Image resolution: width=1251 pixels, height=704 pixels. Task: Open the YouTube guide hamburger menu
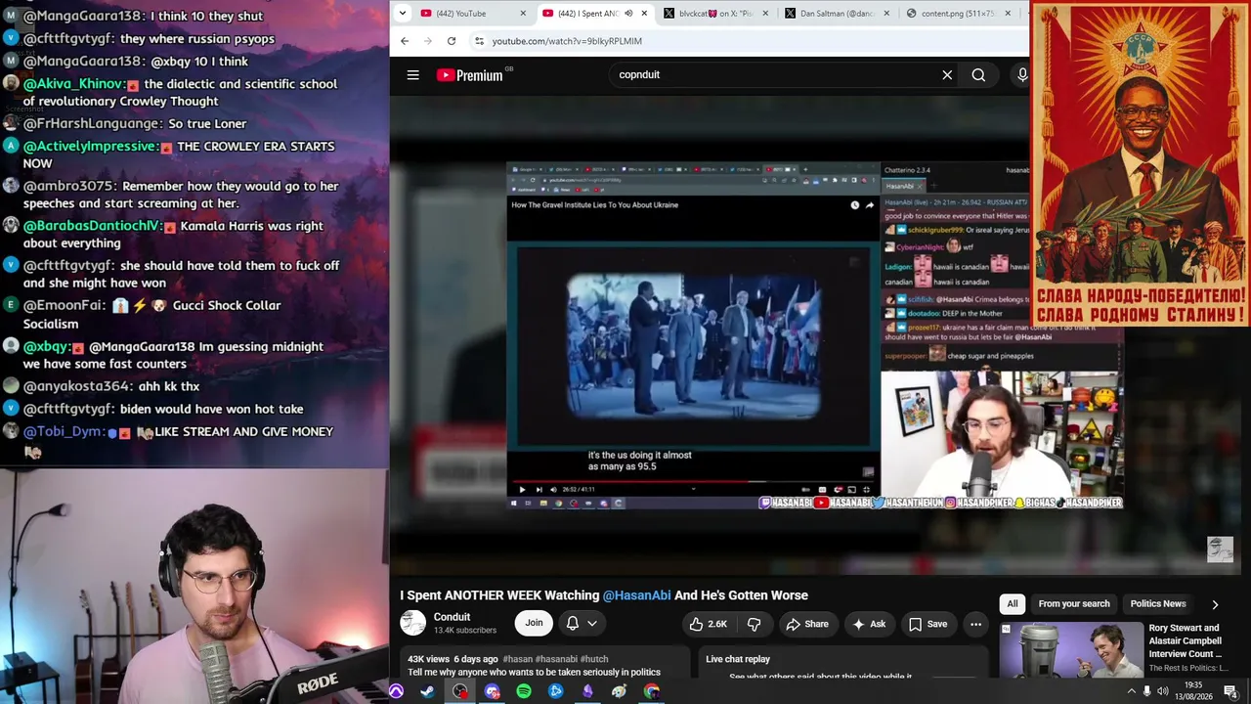(413, 75)
